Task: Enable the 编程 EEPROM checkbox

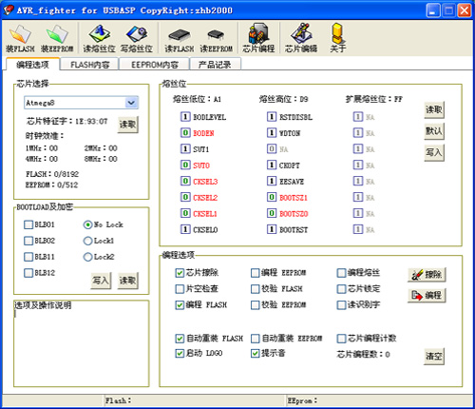Action: pos(255,273)
